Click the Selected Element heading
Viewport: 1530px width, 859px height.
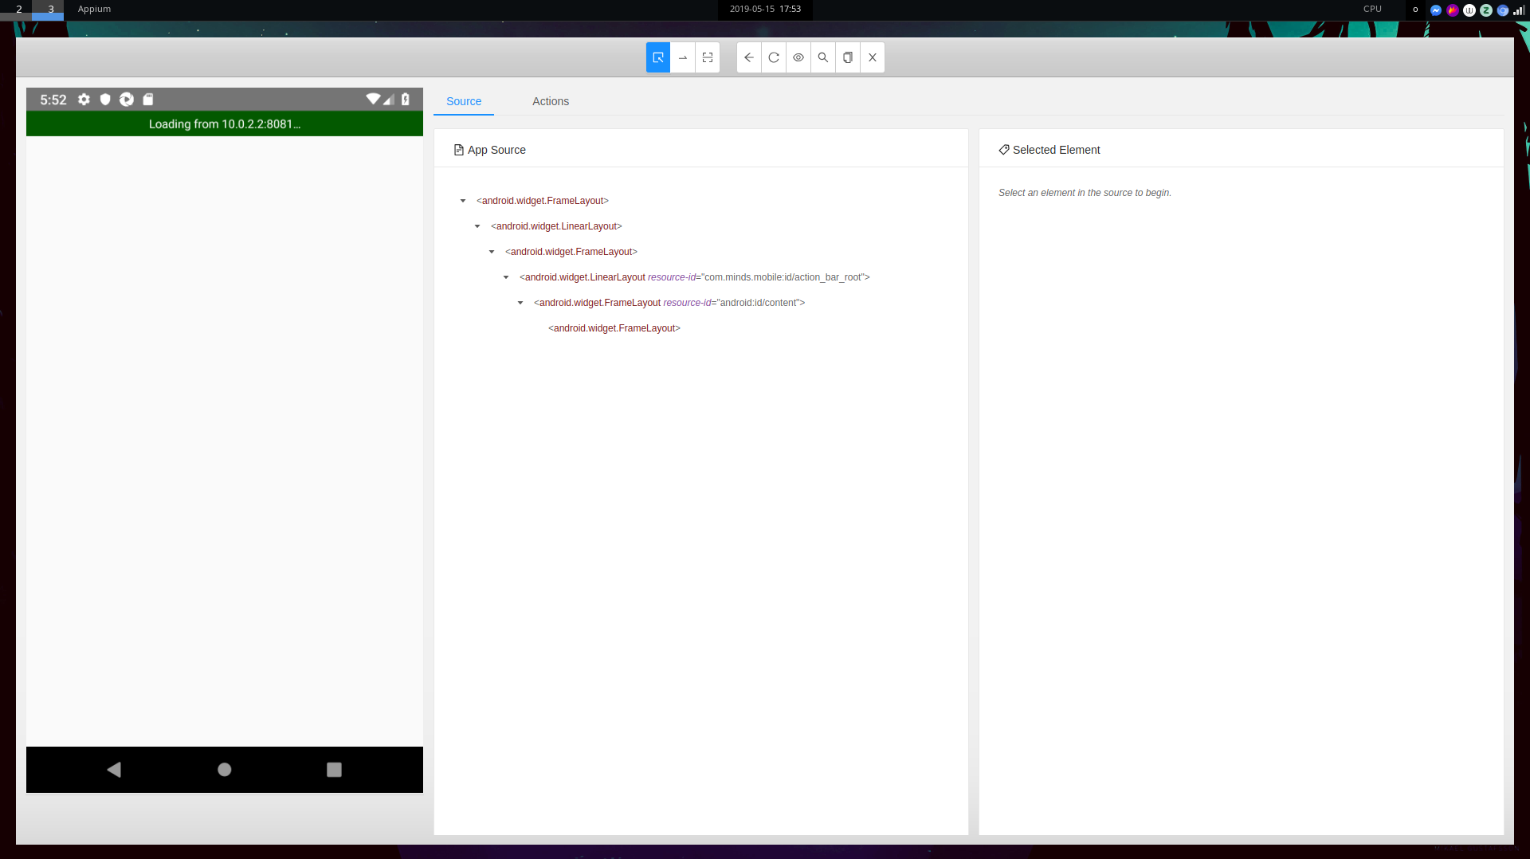pyautogui.click(x=1049, y=150)
